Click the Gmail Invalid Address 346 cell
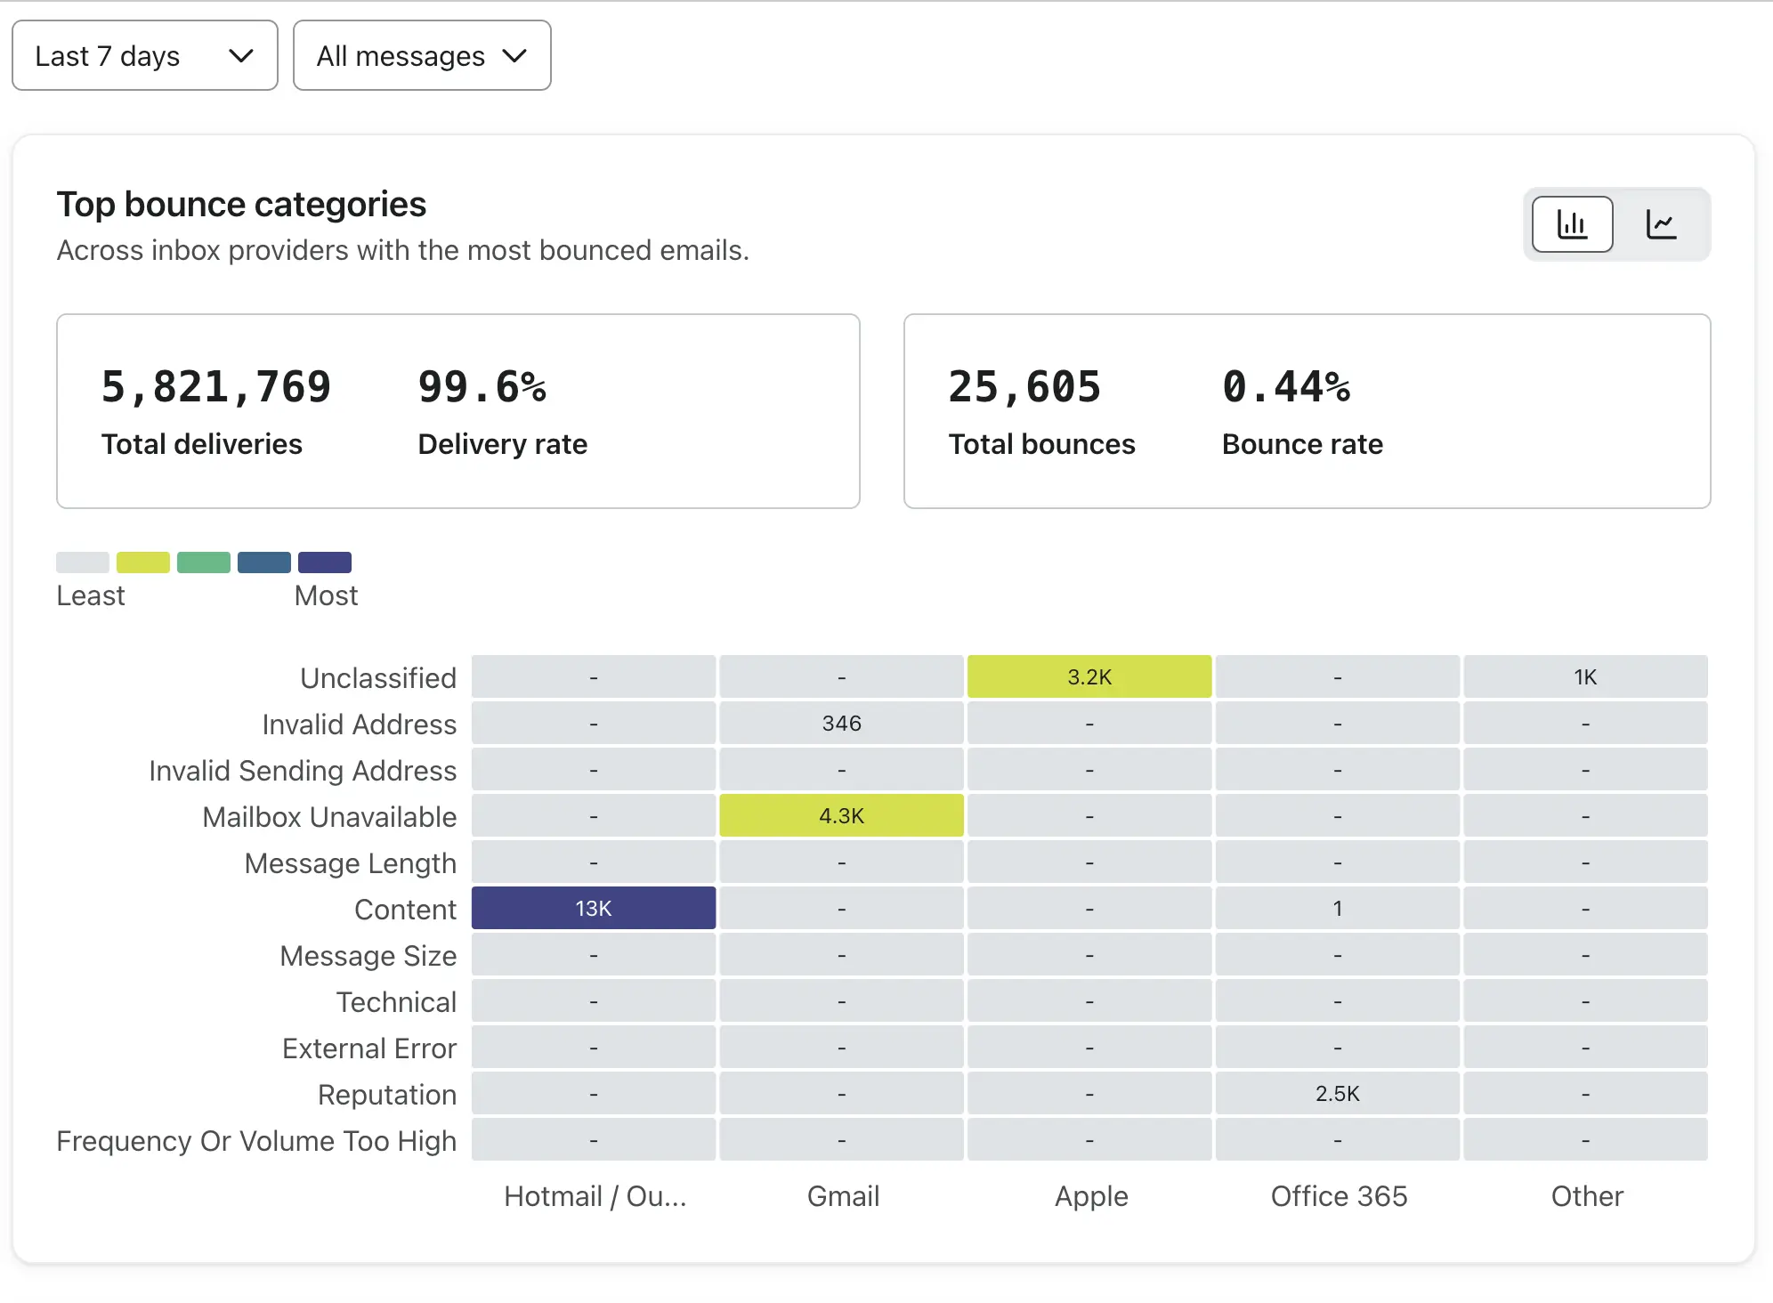Viewport: 1773px width, 1303px height. [x=841, y=724]
